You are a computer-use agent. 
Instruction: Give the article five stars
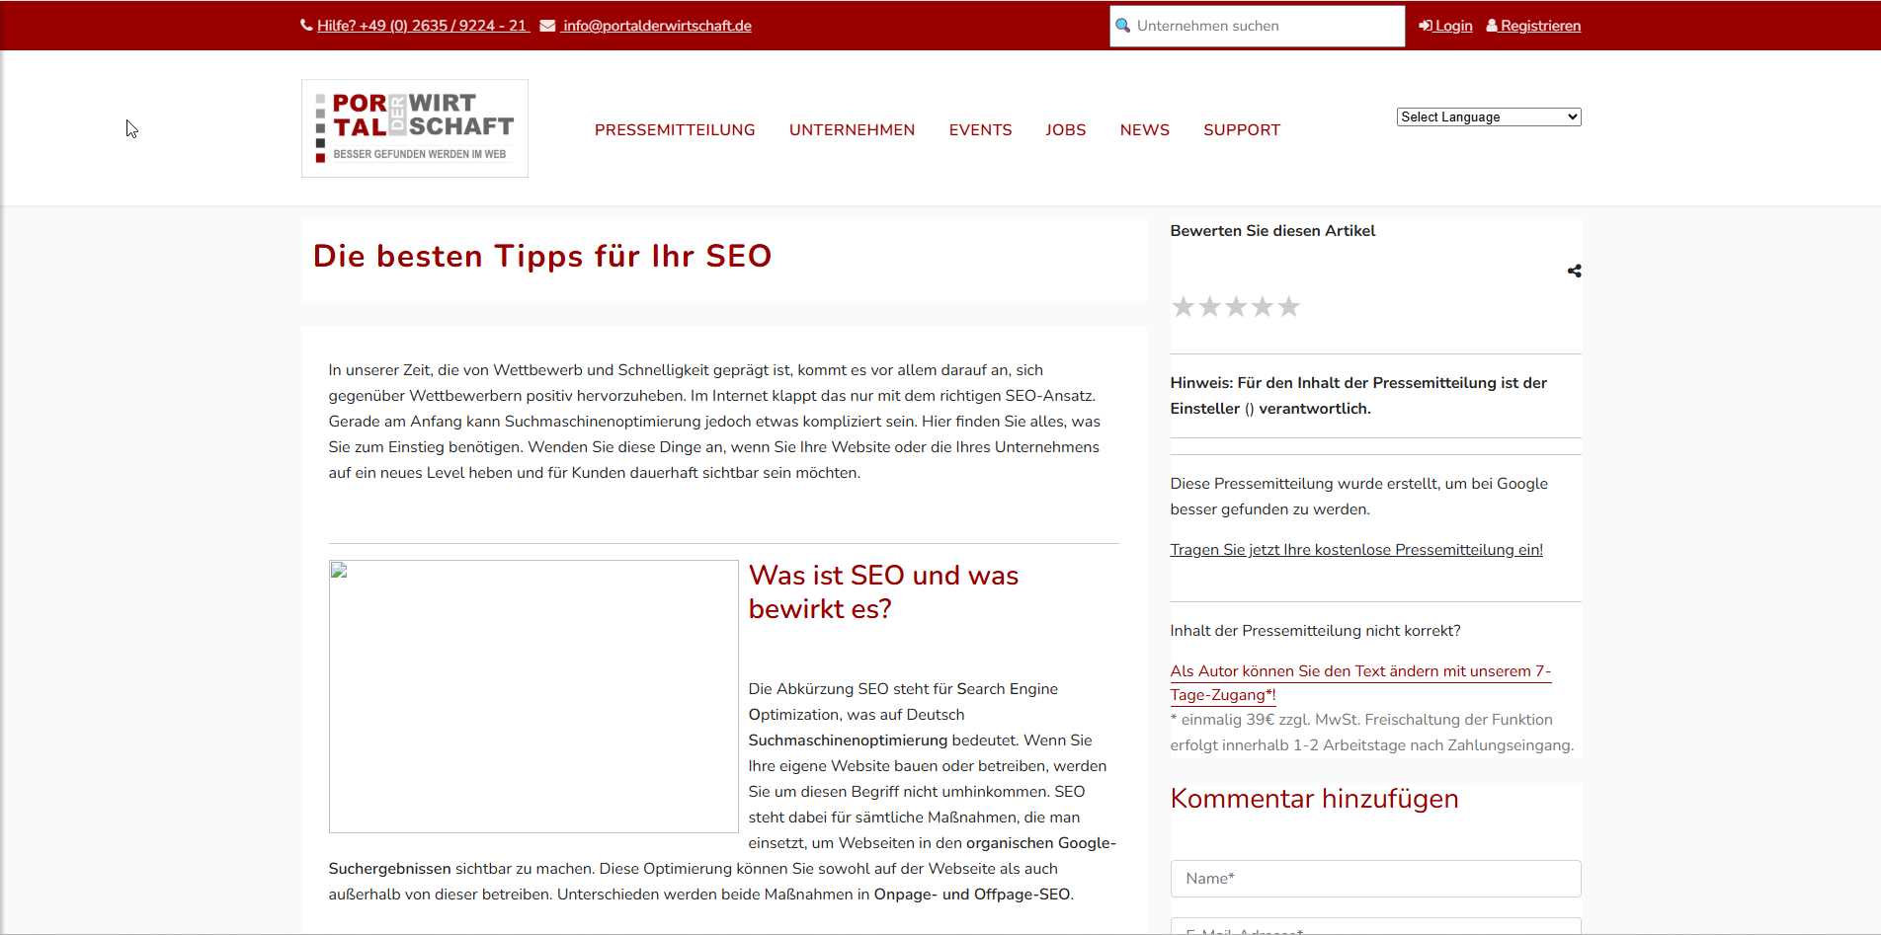(x=1289, y=307)
